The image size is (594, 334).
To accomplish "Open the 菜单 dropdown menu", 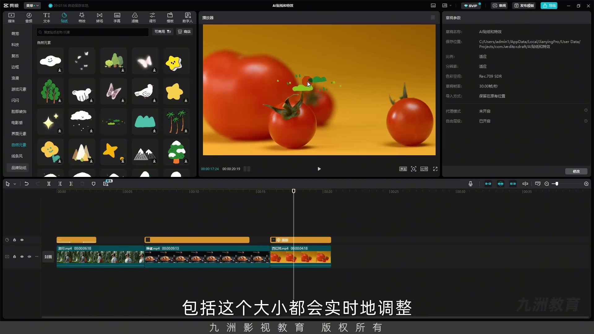I will 32,6.
